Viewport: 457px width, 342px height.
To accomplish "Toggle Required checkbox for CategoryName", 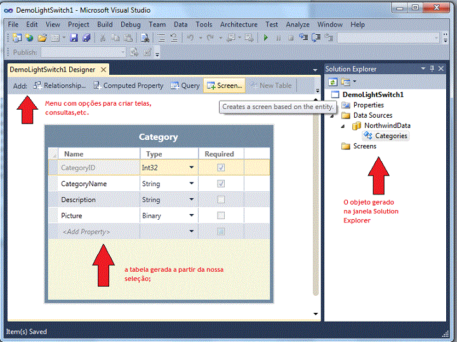I will pyautogui.click(x=221, y=184).
